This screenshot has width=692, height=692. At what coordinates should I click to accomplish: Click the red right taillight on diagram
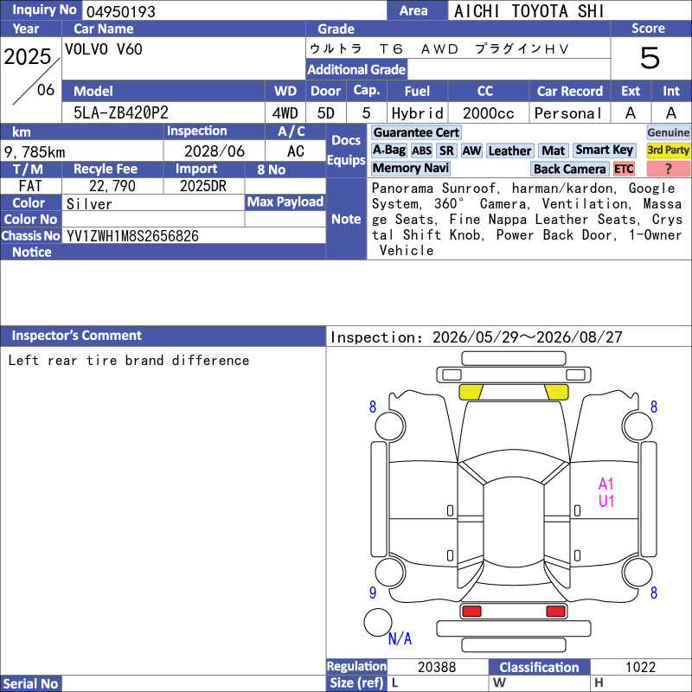(x=555, y=612)
